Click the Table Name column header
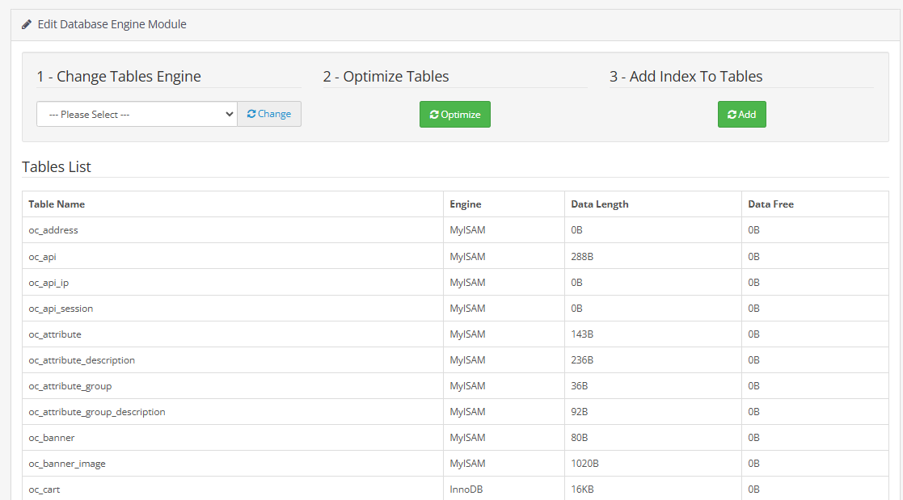Viewport: 903px width, 500px height. (57, 204)
